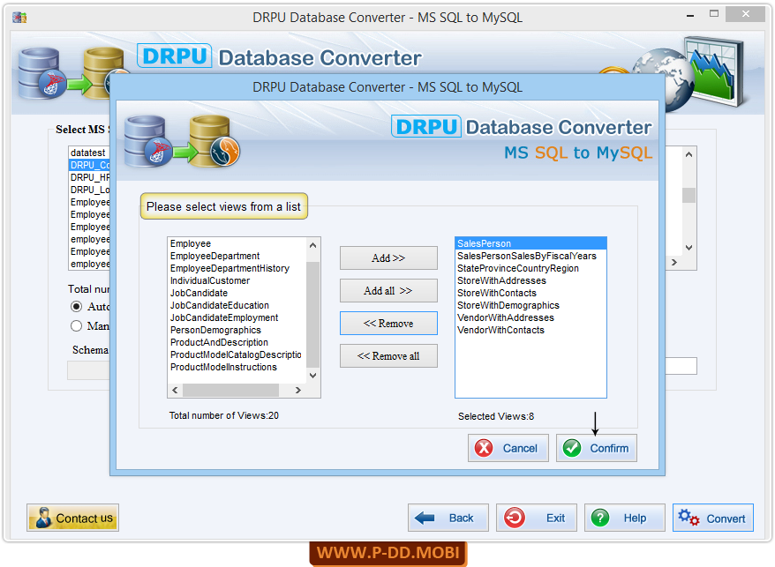Cancel the view selection dialog
This screenshot has width=775, height=567.
(x=508, y=448)
